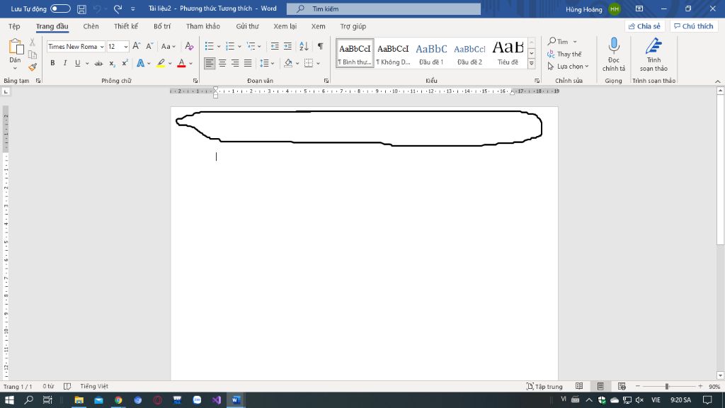Click the Cut scissors icon

pyautogui.click(x=33, y=42)
